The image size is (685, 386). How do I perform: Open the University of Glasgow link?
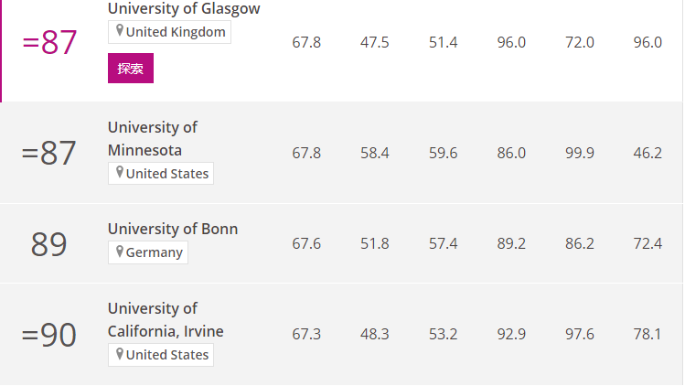click(x=184, y=8)
